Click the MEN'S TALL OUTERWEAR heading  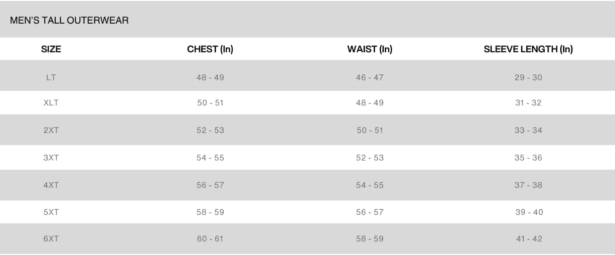pos(69,21)
